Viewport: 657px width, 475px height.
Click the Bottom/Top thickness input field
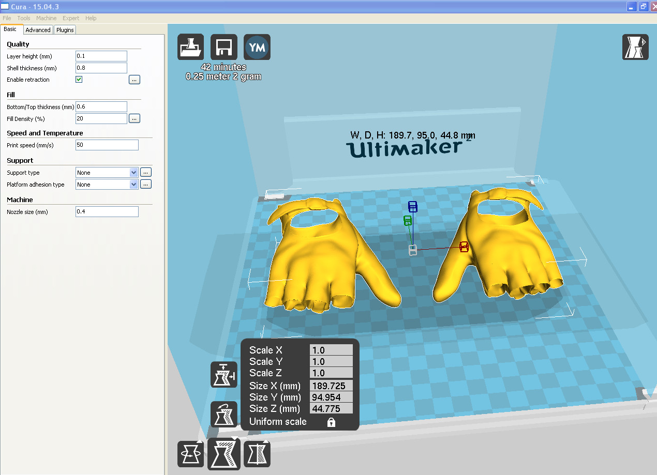tap(101, 106)
